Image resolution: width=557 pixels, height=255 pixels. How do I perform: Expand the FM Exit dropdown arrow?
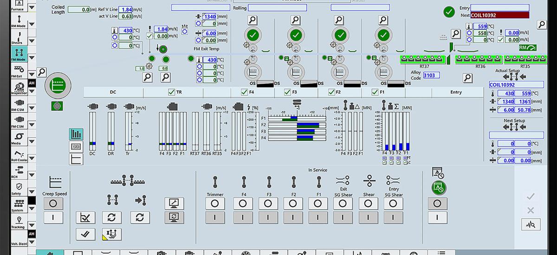(x=32, y=75)
